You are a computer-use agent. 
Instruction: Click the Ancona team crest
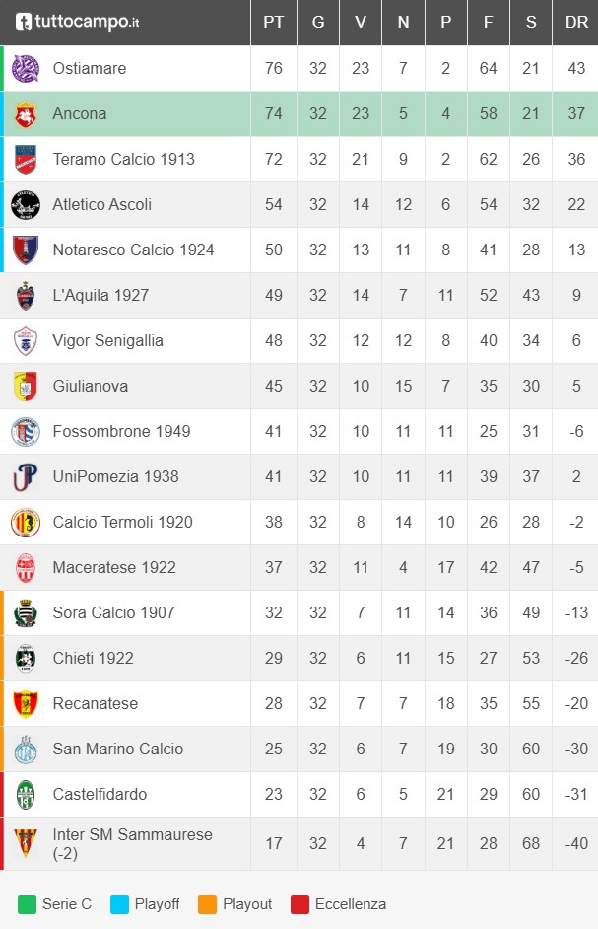[25, 114]
